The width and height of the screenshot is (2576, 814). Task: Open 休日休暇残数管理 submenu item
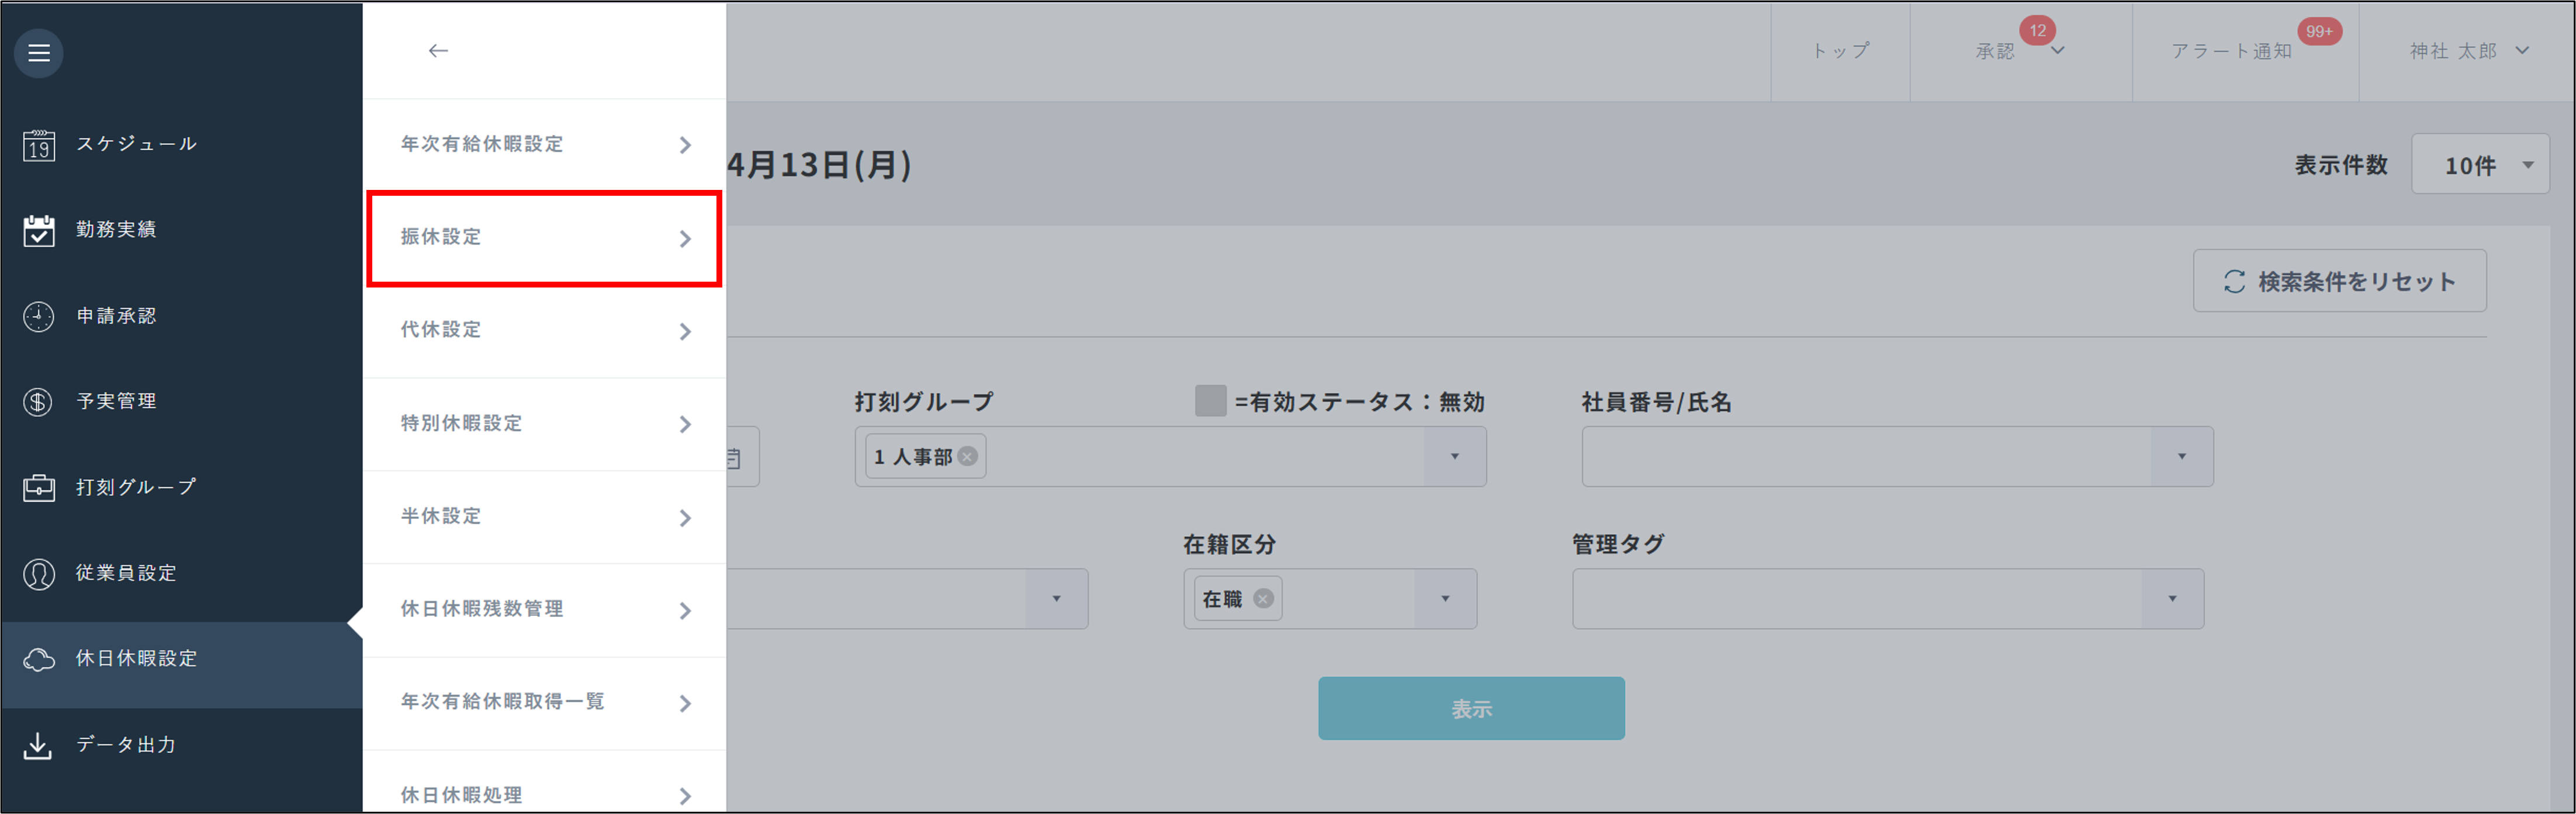(544, 610)
